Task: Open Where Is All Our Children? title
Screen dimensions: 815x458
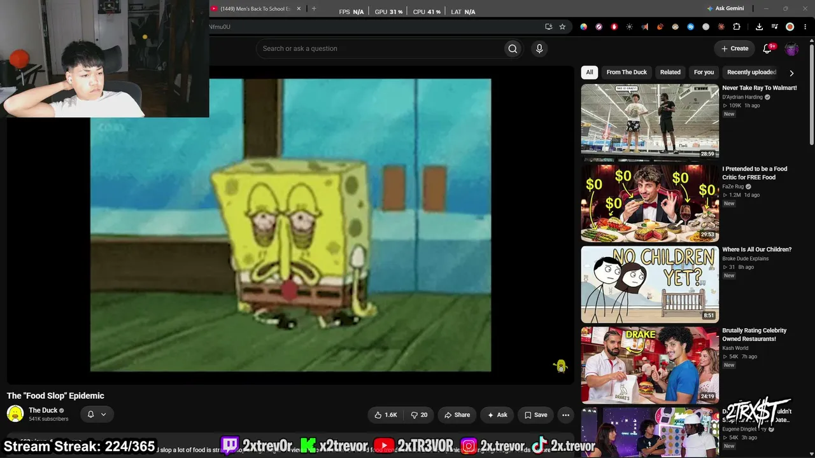Action: point(757,249)
